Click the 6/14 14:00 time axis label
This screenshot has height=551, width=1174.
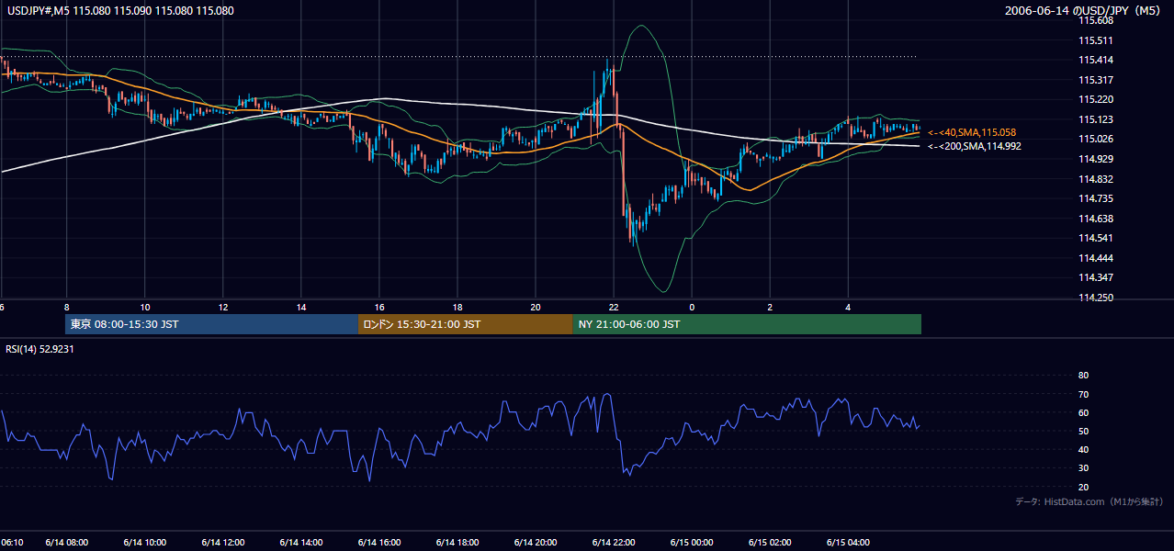coord(301,543)
